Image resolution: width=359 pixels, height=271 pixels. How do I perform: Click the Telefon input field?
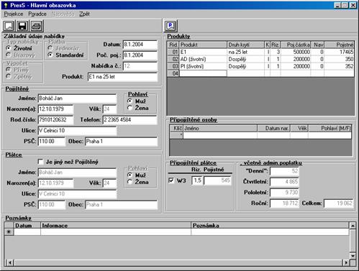[129, 120]
